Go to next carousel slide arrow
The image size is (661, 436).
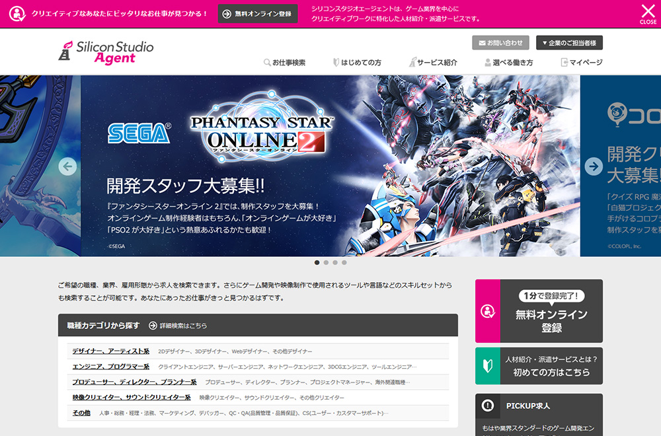pos(594,166)
